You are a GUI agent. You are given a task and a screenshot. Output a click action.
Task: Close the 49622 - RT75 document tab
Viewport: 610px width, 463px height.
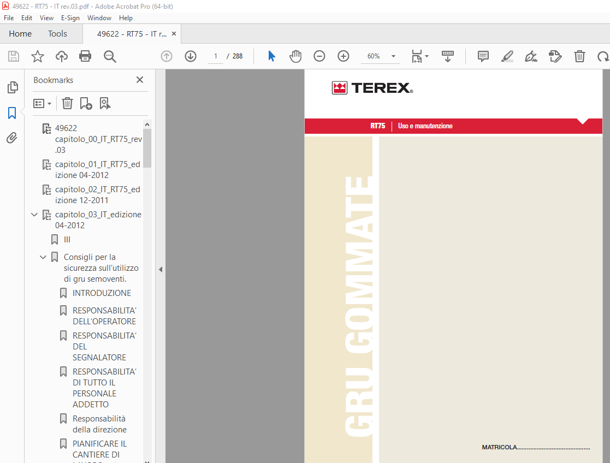pos(174,34)
